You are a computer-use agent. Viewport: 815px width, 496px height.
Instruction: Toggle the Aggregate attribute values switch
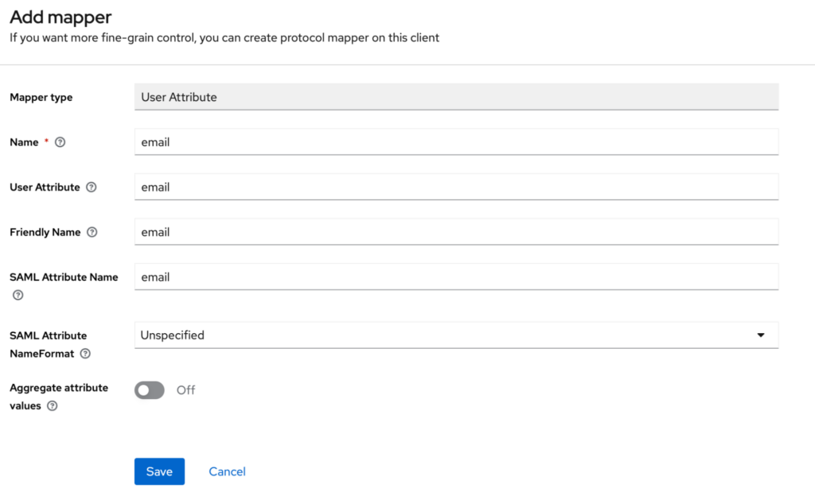[x=150, y=390]
